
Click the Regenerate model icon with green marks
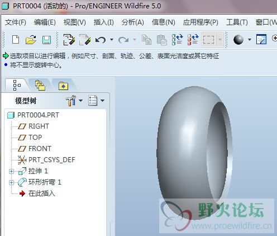177,40
